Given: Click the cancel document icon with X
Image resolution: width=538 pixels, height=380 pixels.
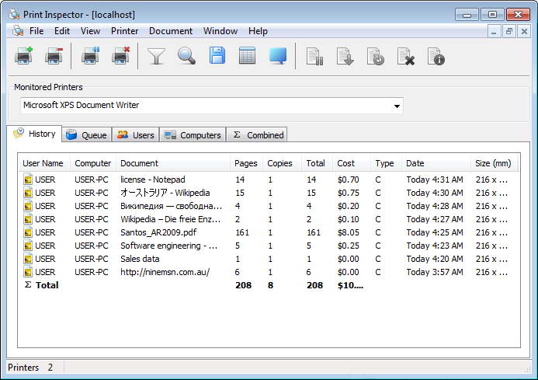Looking at the screenshot, I should pyautogui.click(x=406, y=57).
